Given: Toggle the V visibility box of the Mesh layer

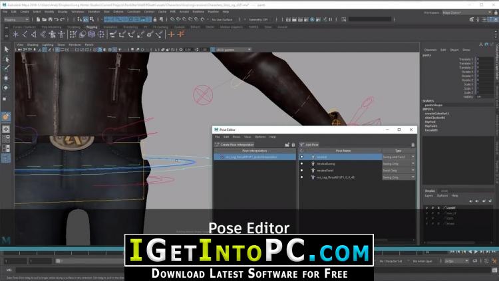Looking at the screenshot, I should coord(426,223).
